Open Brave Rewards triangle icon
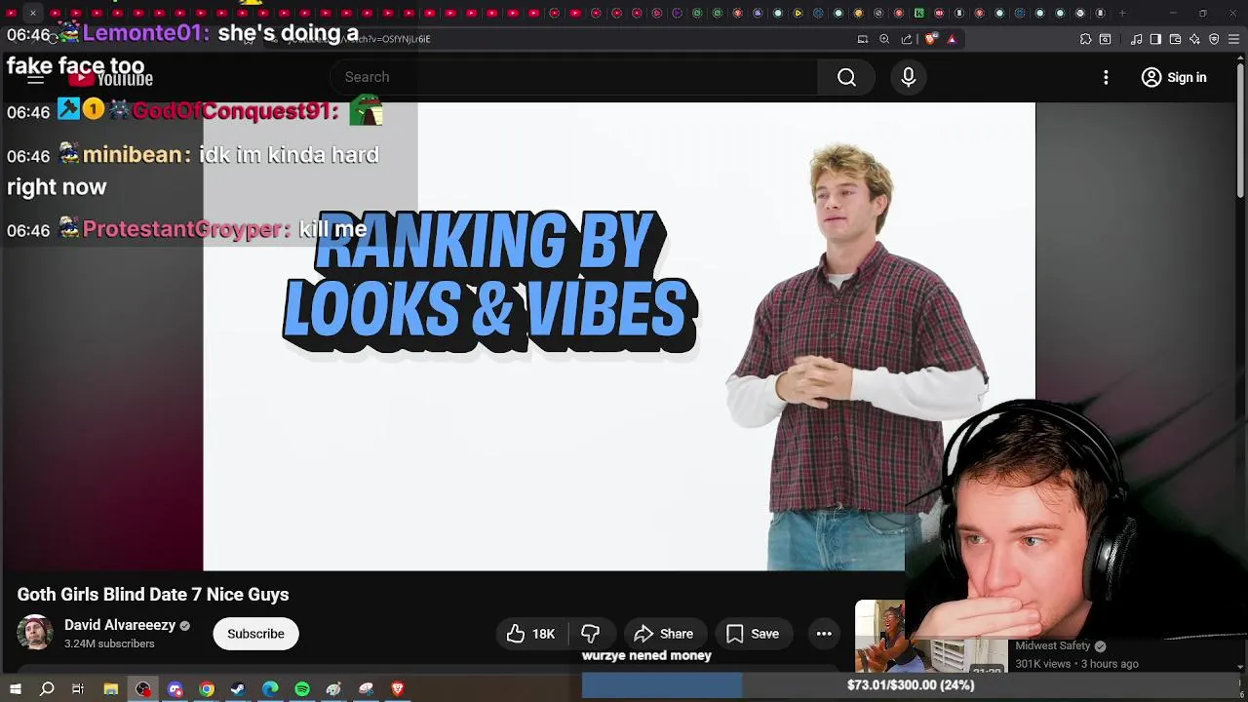 tap(952, 39)
